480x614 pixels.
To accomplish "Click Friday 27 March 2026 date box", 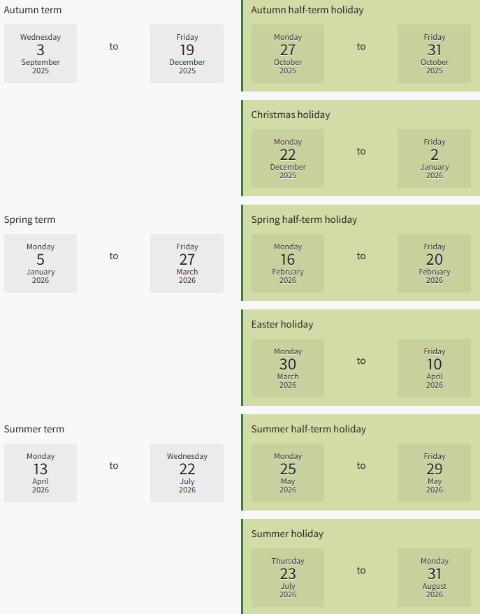I will point(187,263).
